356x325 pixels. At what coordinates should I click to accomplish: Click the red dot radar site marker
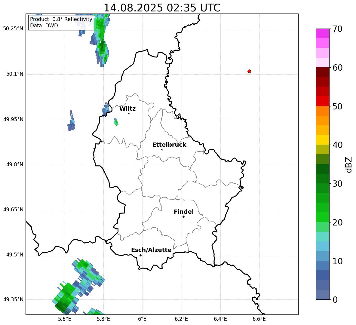point(249,71)
